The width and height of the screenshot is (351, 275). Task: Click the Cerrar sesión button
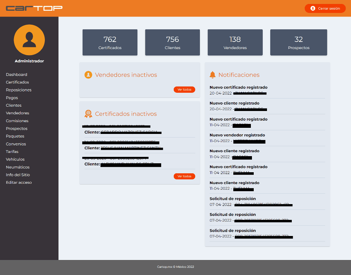point(325,8)
